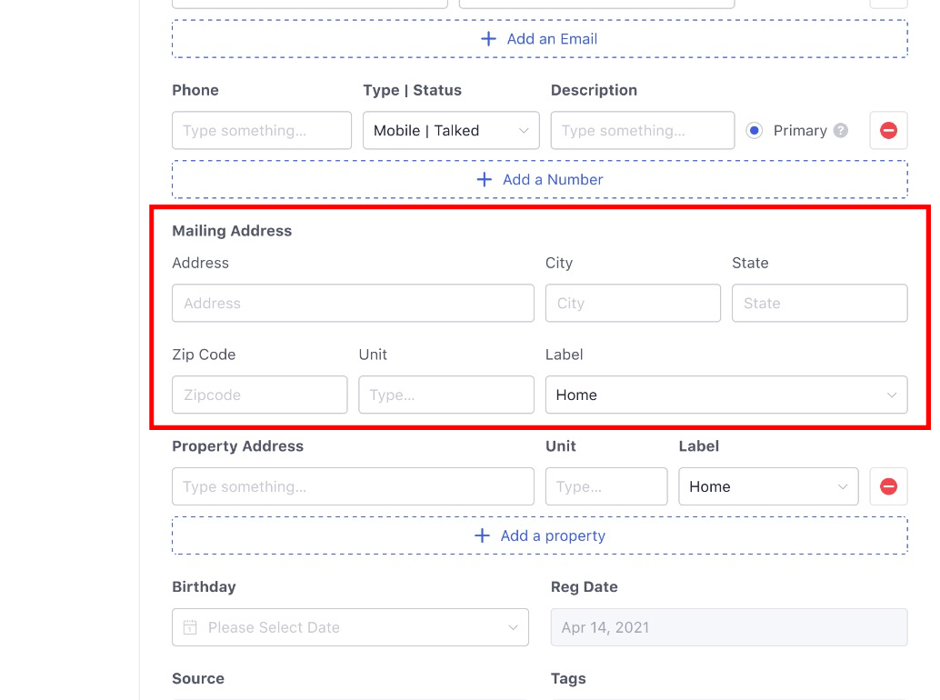Click the City input field
Viewport: 940px width, 700px height.
[633, 304]
